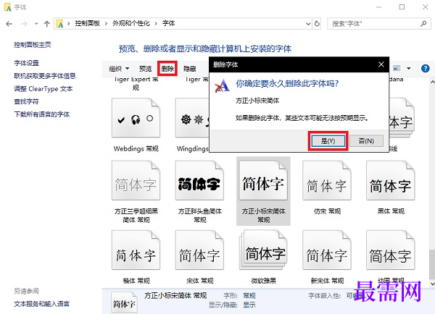The height and width of the screenshot is (314, 435).
Task: Open 联机获取更多字体信息 link
Action: [45, 76]
